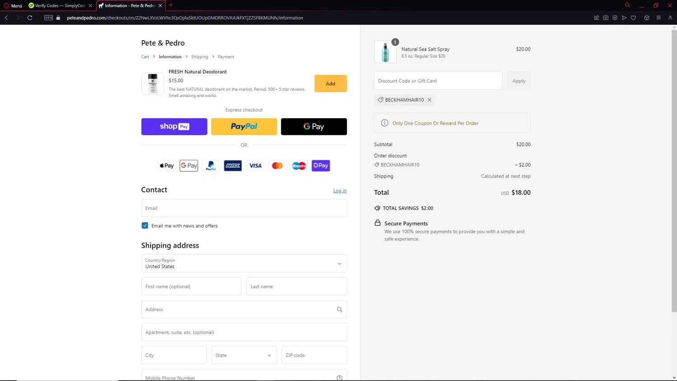Focus the Apartment, suite field
Screen dimensions: 677x381
[244, 332]
